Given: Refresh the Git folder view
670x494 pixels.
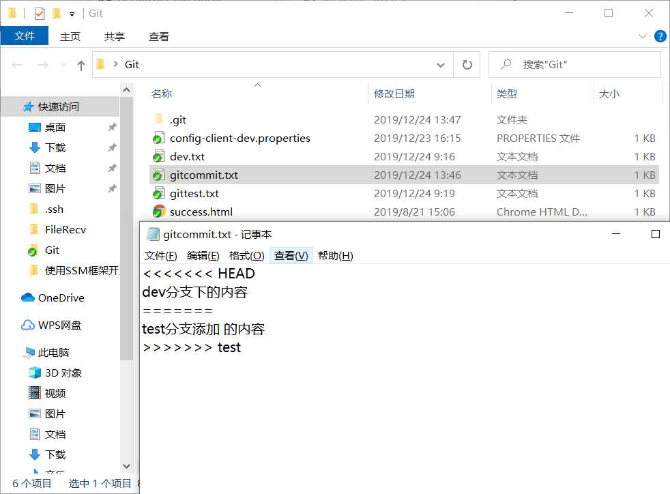Looking at the screenshot, I should [x=467, y=65].
